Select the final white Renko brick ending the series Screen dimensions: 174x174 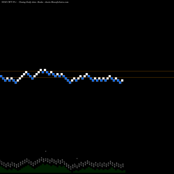122,80
